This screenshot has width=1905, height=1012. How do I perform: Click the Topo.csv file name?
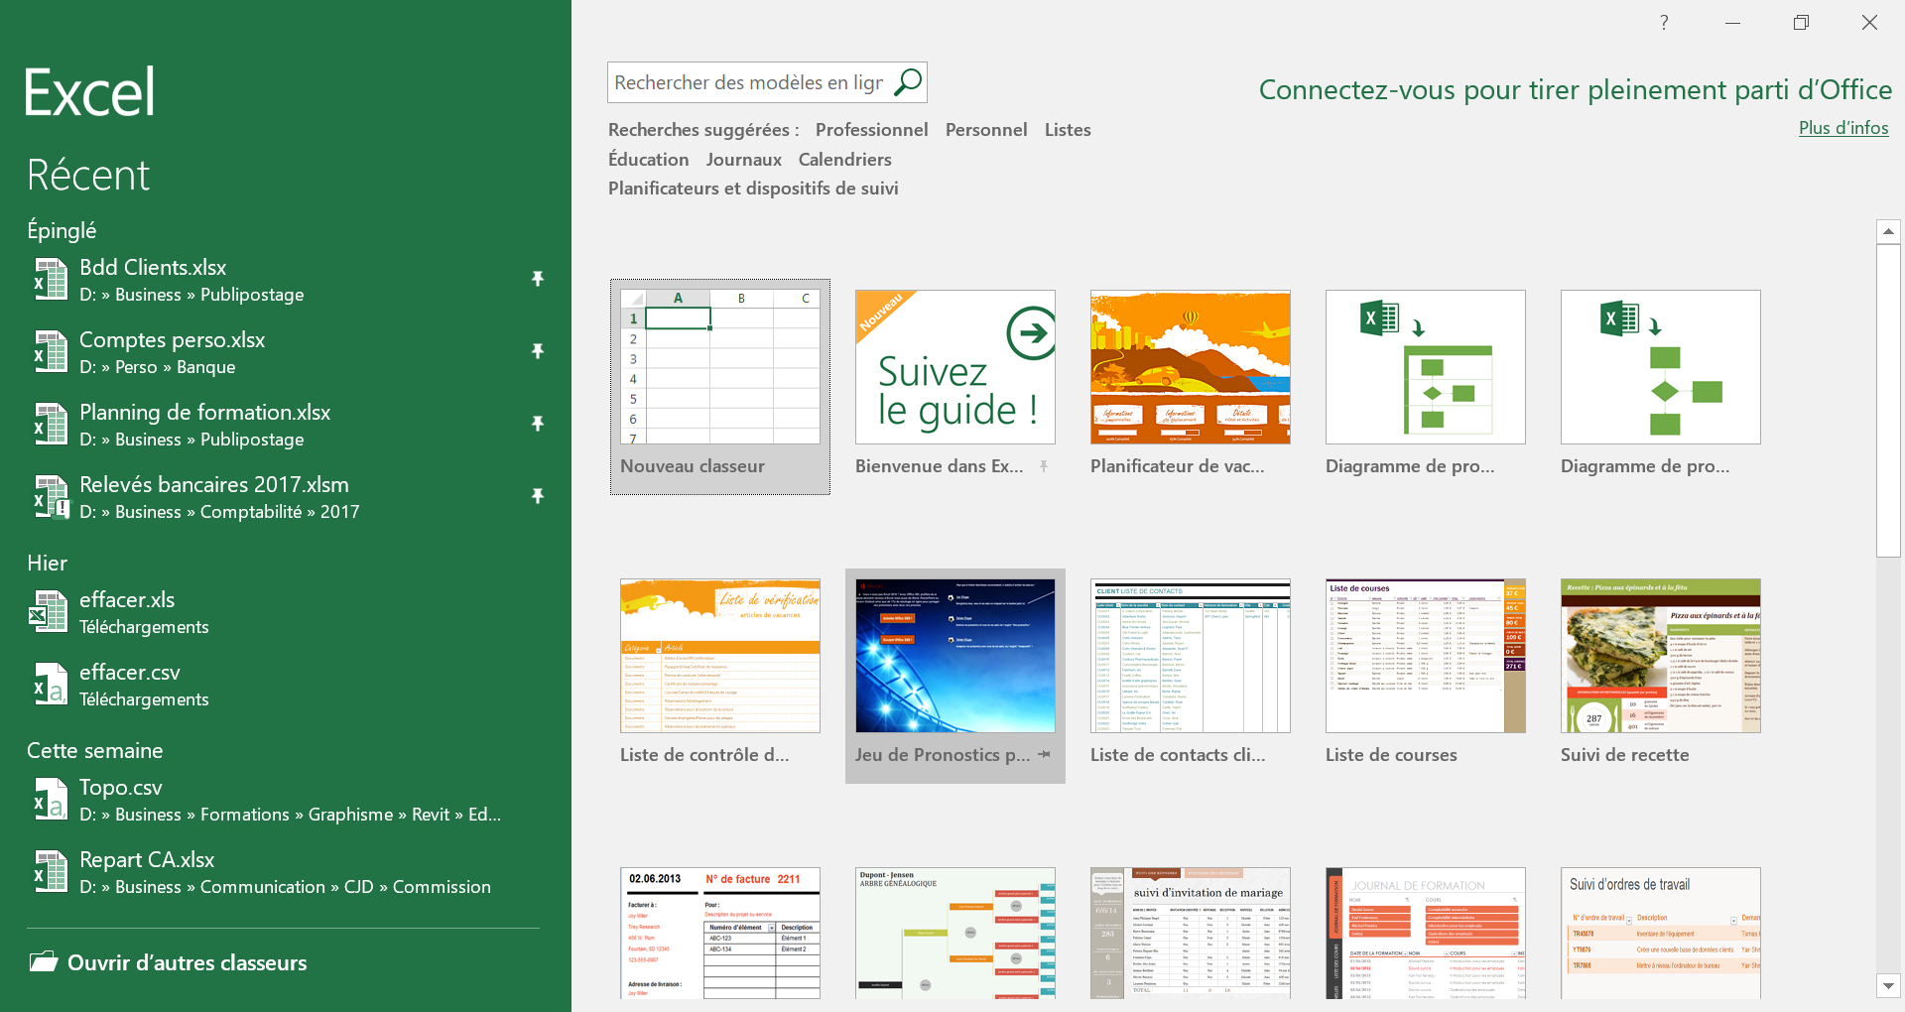tap(121, 788)
